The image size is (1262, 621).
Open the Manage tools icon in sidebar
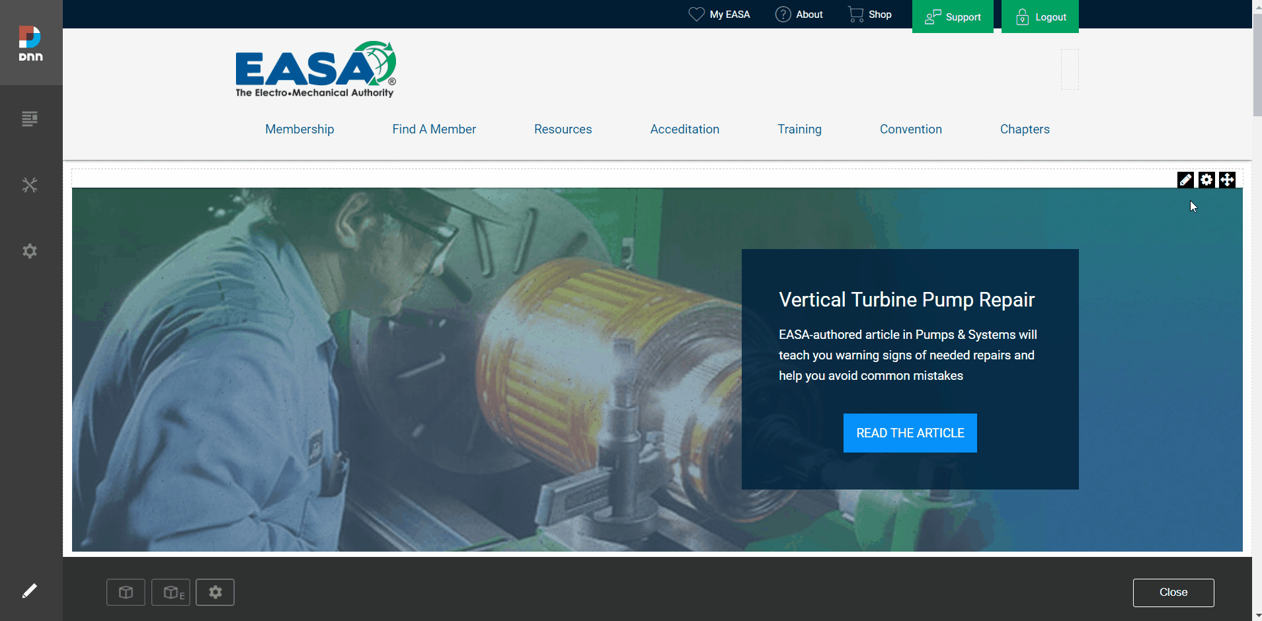click(30, 185)
